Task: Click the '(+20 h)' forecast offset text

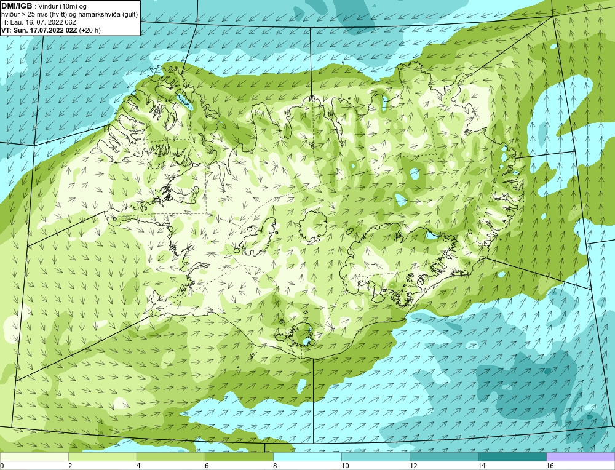Action: pos(90,30)
